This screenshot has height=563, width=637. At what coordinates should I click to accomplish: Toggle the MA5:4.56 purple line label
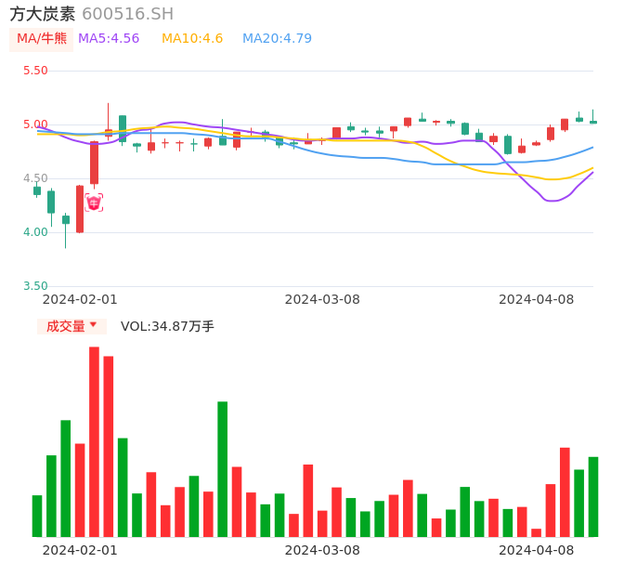coord(109,39)
